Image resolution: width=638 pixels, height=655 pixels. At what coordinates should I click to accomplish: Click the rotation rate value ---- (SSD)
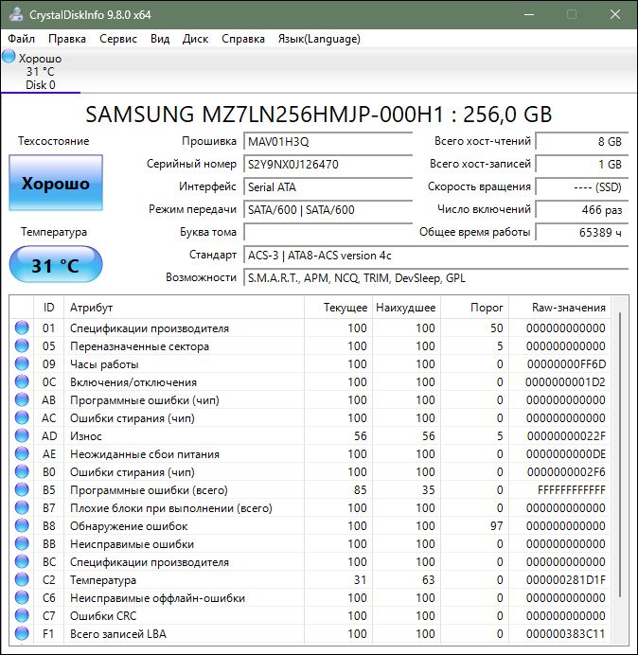tap(581, 186)
